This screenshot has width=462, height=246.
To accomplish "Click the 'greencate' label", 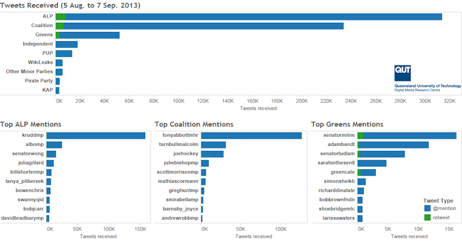I will [x=343, y=172].
